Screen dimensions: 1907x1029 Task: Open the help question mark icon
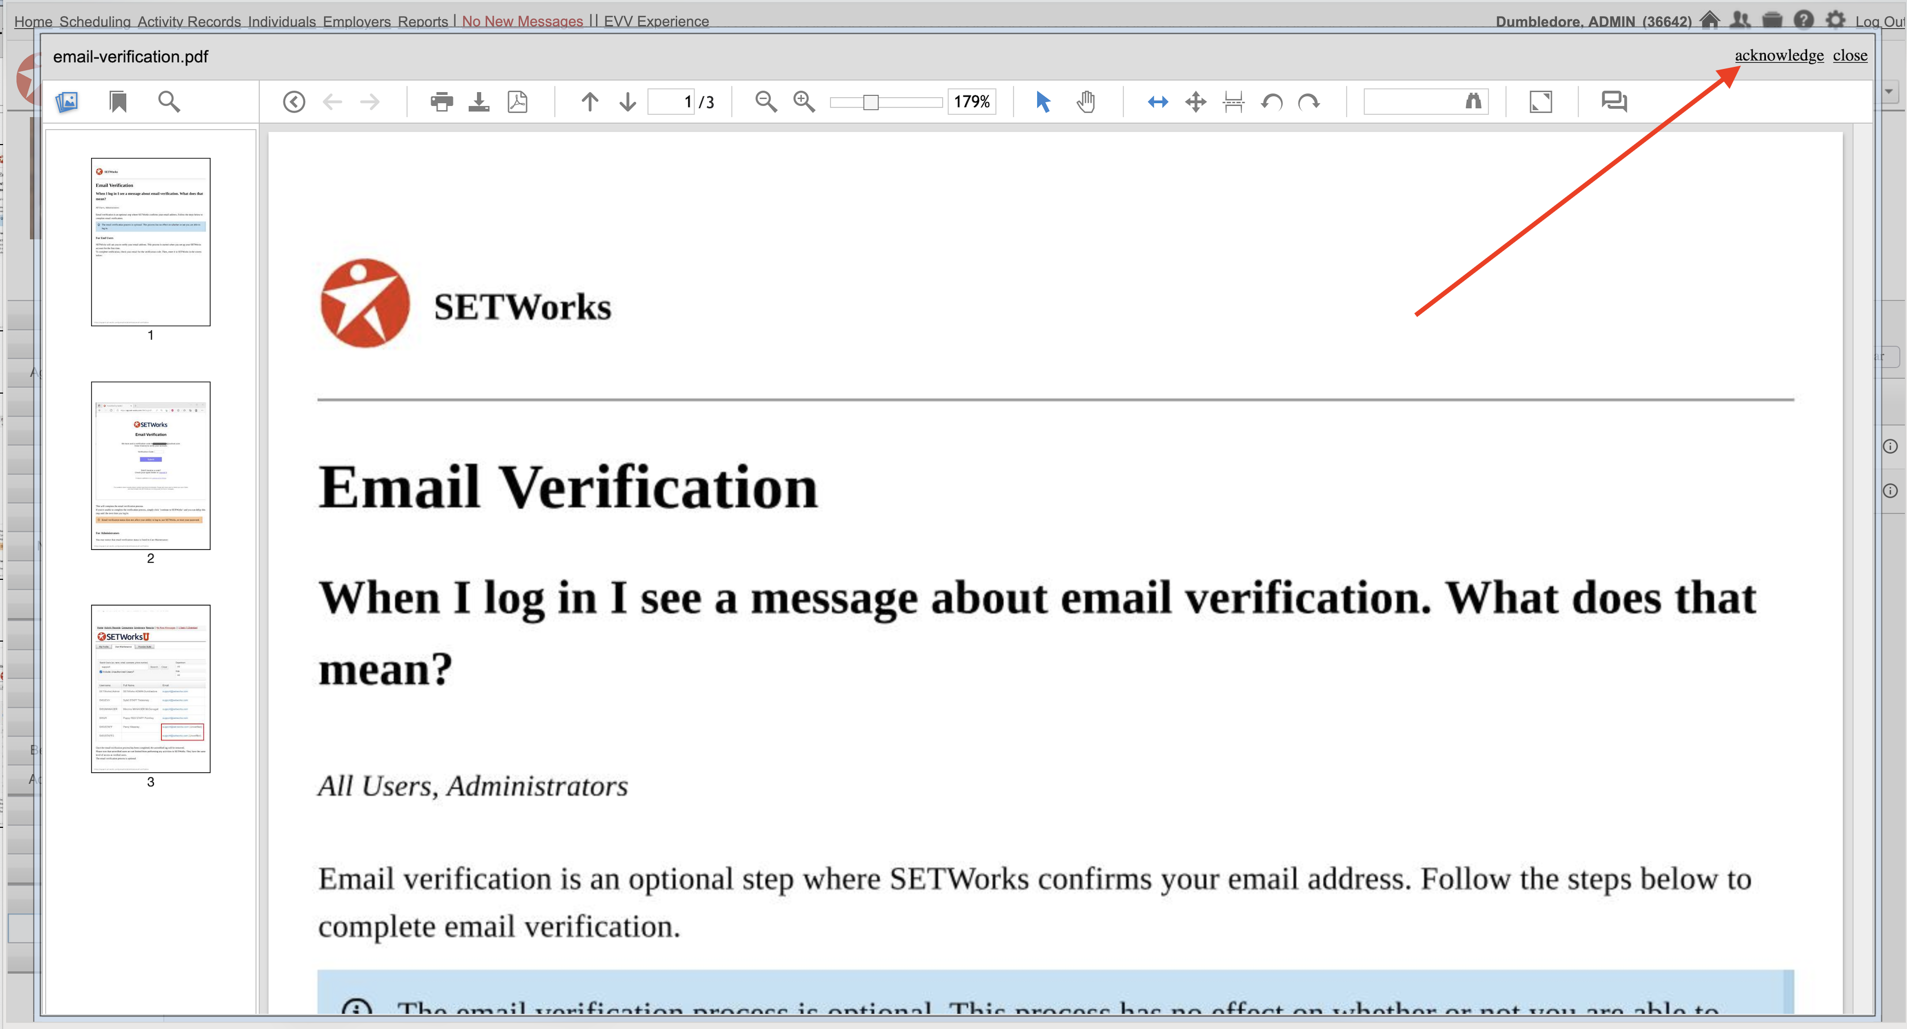1804,20
